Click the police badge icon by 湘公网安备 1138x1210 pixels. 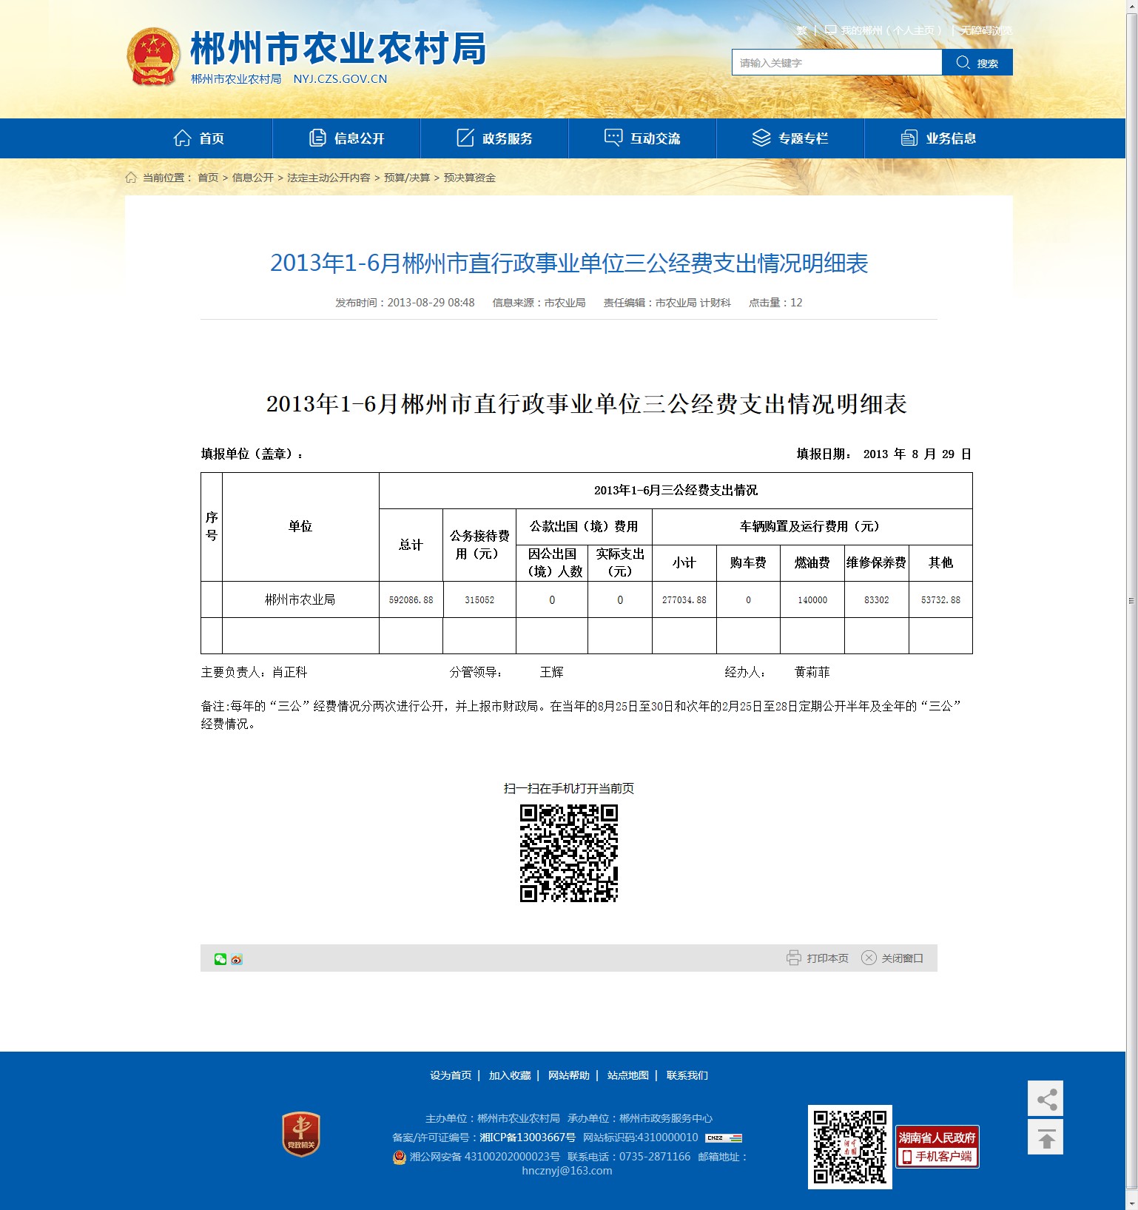(400, 1157)
